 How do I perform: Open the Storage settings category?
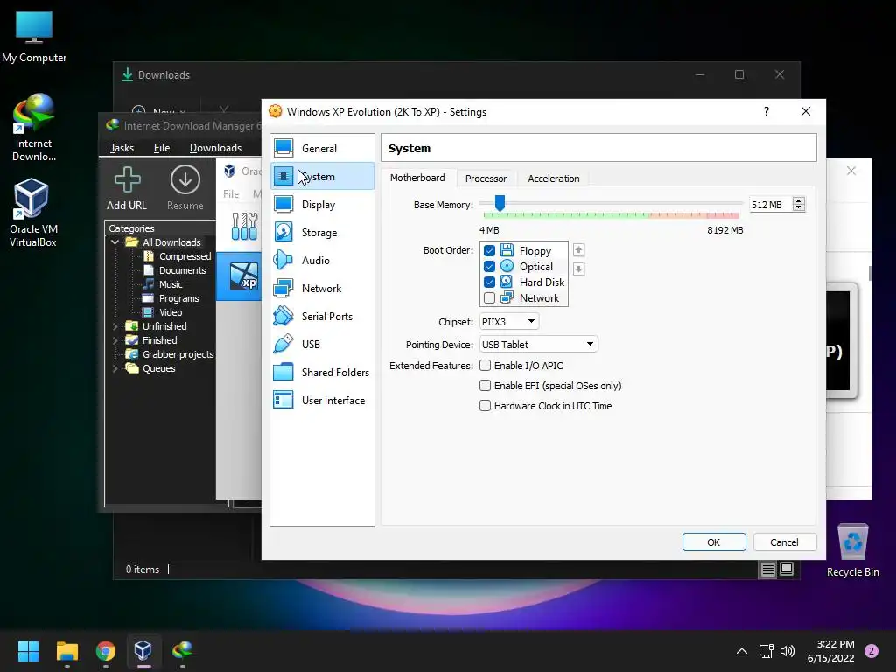pos(322,233)
